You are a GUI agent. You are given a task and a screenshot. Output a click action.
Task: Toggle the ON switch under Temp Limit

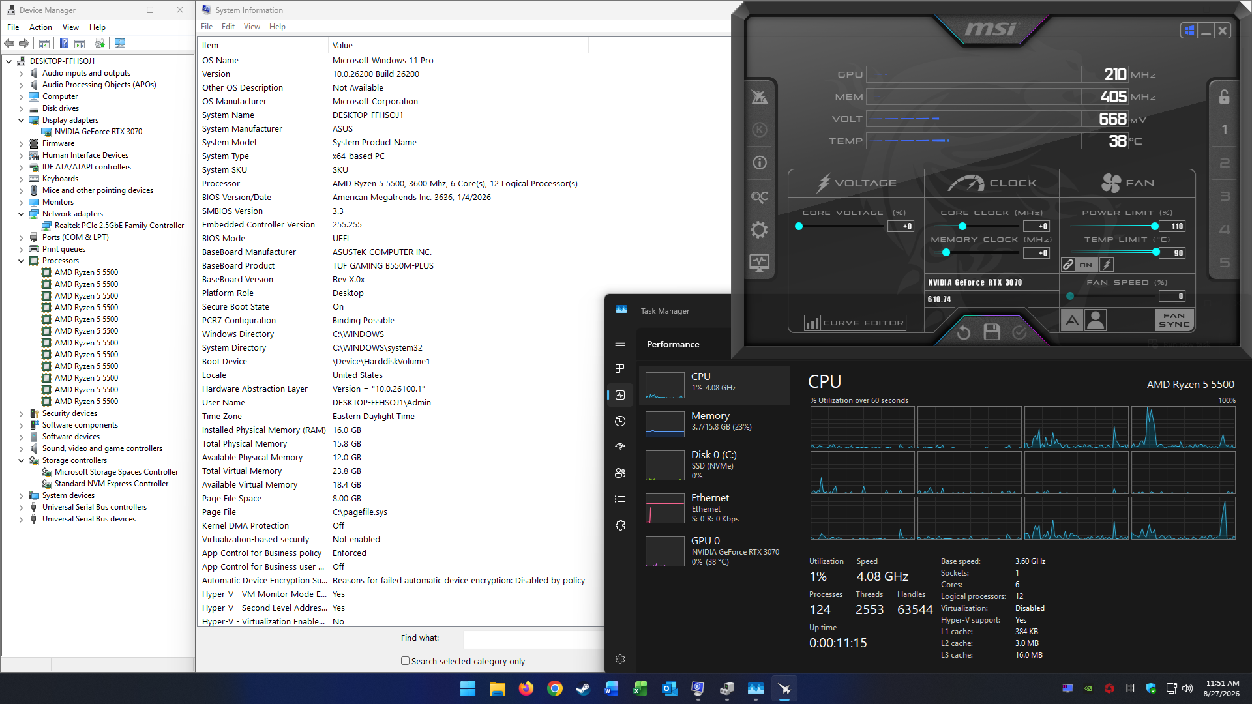coord(1086,265)
